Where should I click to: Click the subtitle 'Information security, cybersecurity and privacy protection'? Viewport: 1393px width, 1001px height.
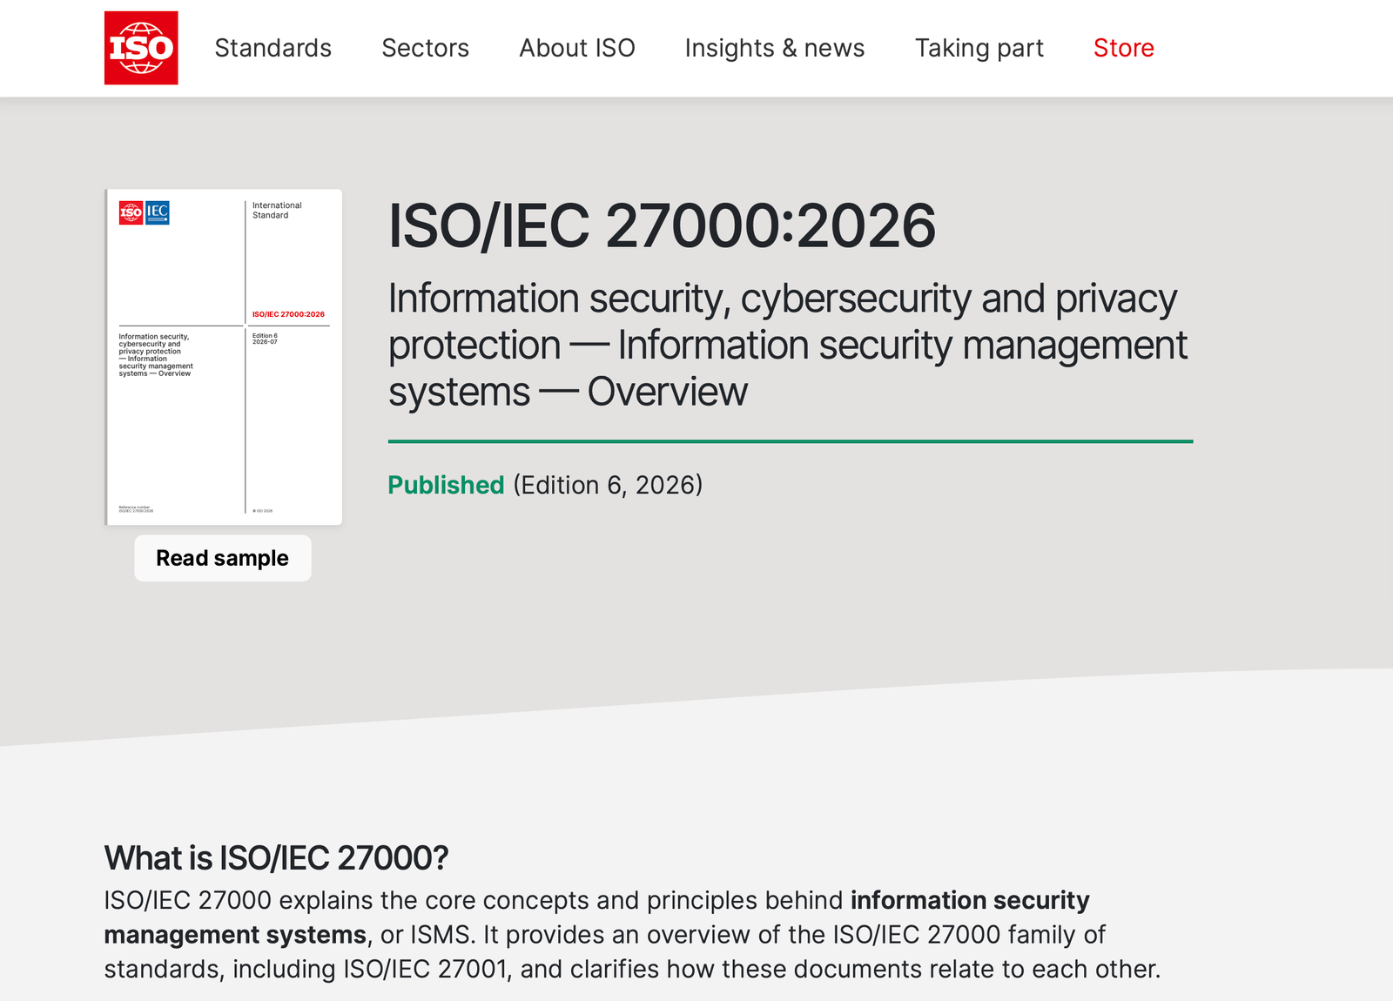coord(783,321)
